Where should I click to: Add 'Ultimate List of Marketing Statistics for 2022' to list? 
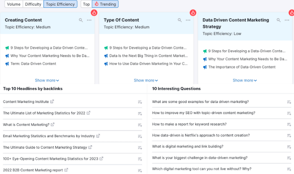pos(140,114)
